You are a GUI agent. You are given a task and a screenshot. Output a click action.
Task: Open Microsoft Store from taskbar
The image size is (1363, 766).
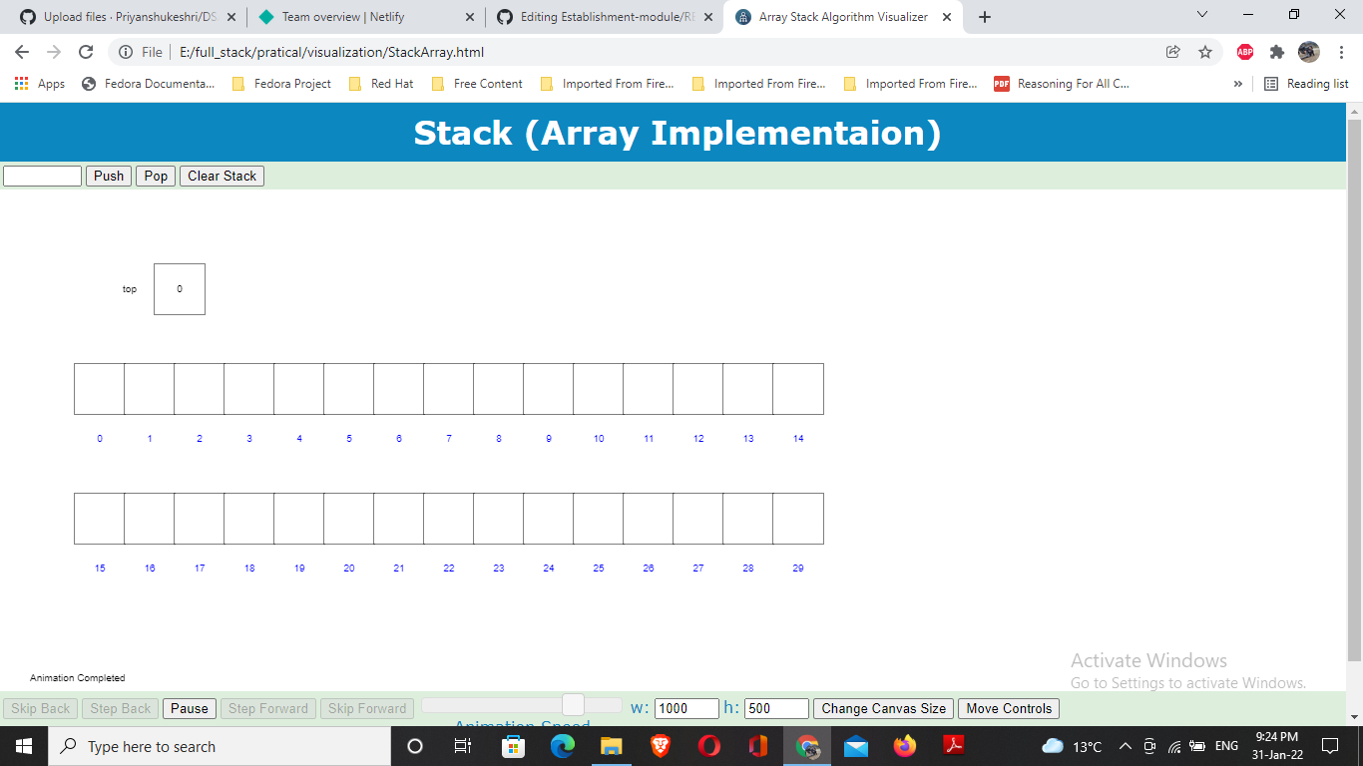513,746
